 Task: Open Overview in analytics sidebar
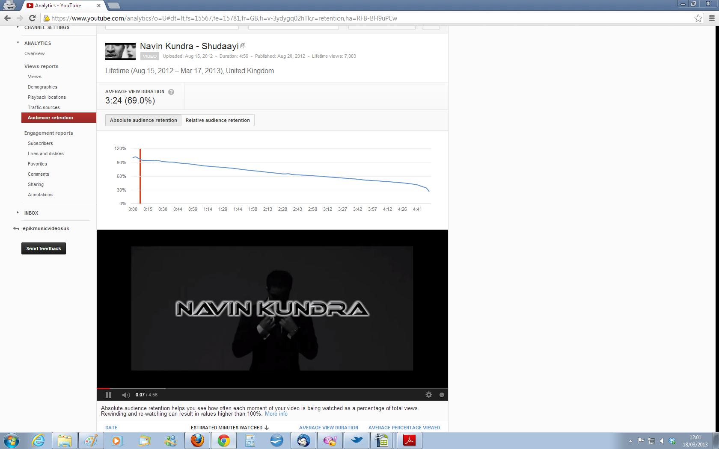(x=34, y=53)
